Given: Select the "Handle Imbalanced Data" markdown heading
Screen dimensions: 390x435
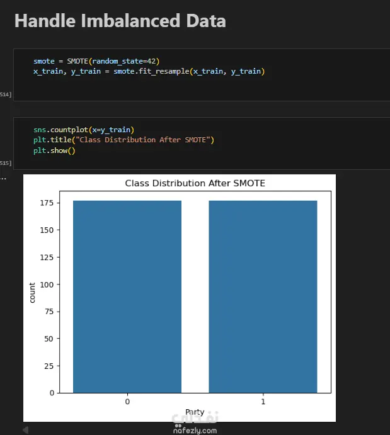Looking at the screenshot, I should [x=120, y=21].
